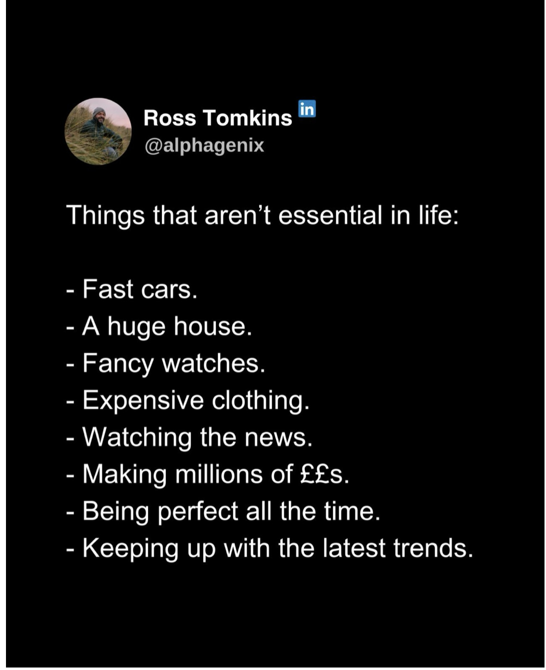Click the "Keeping up with the latest trends." line

[x=269, y=548]
